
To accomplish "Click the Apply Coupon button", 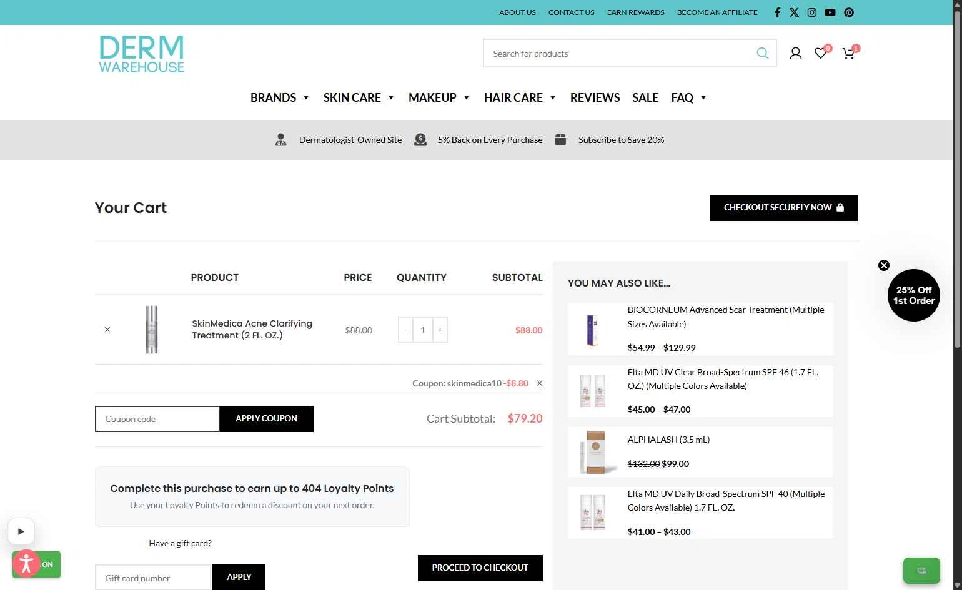I will click(x=266, y=418).
